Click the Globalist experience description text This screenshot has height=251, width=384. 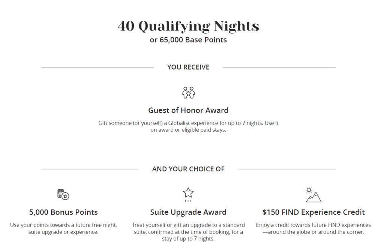point(188,126)
